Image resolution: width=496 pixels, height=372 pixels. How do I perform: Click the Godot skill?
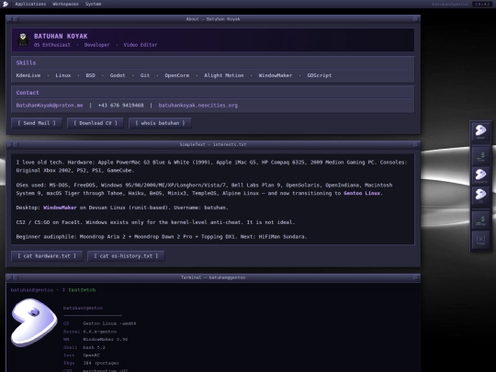tap(118, 75)
